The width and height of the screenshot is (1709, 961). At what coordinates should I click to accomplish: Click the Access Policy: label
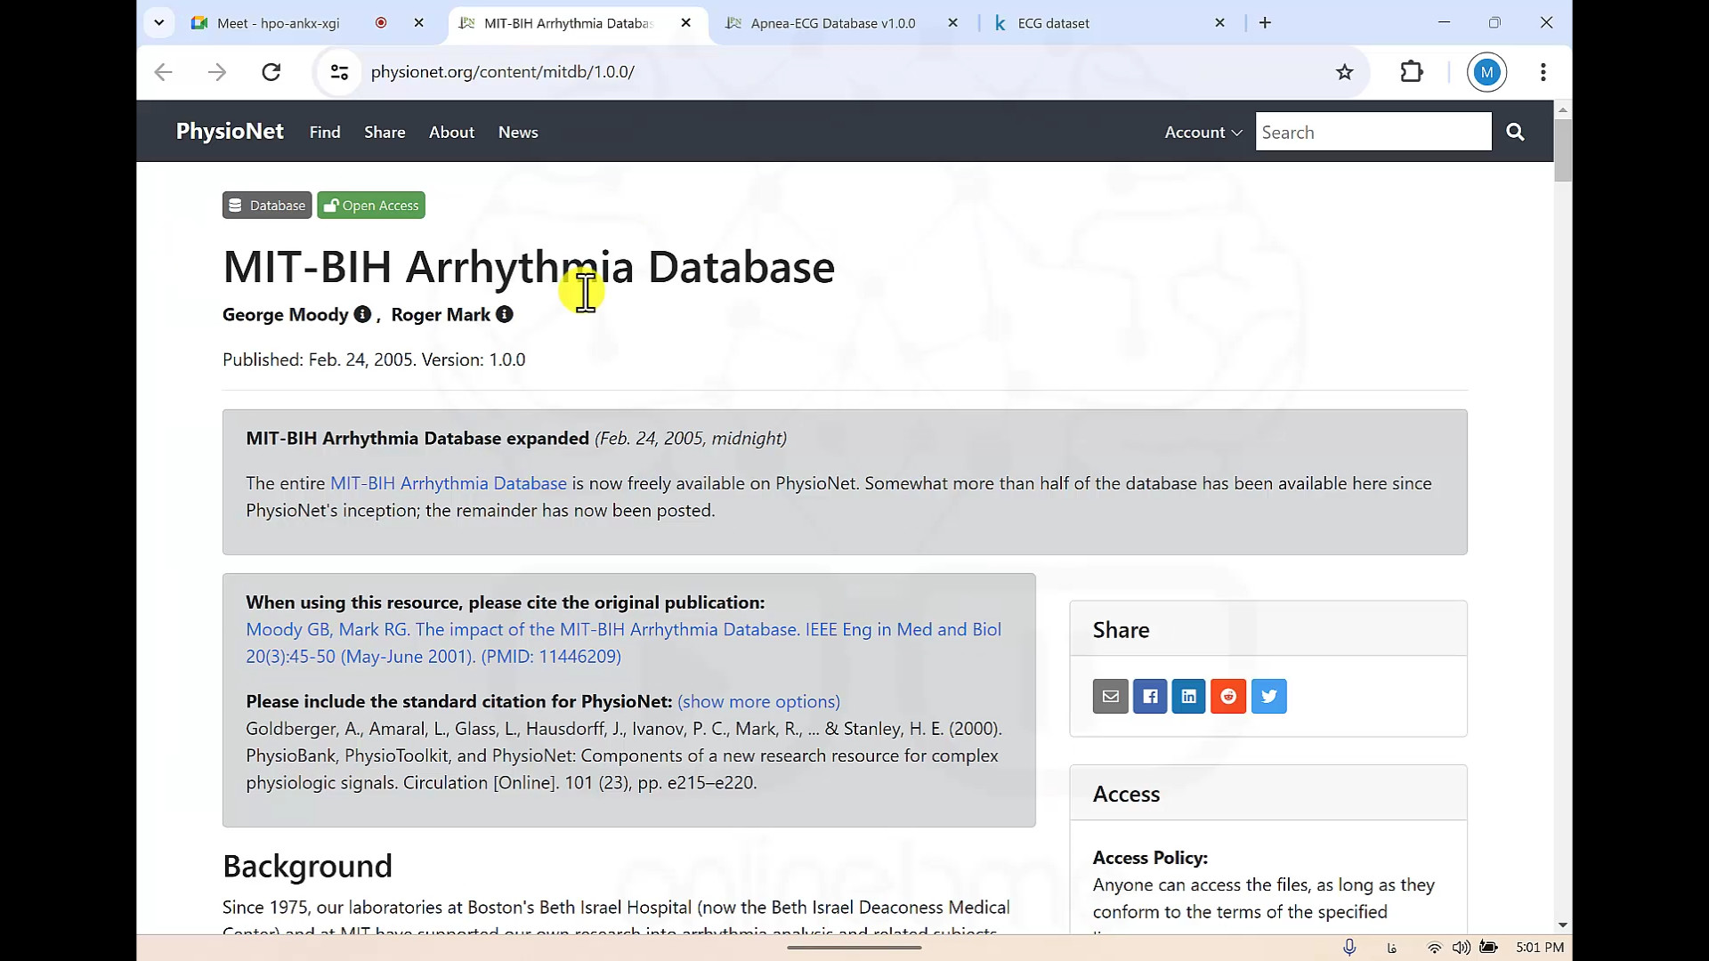pos(1150,858)
